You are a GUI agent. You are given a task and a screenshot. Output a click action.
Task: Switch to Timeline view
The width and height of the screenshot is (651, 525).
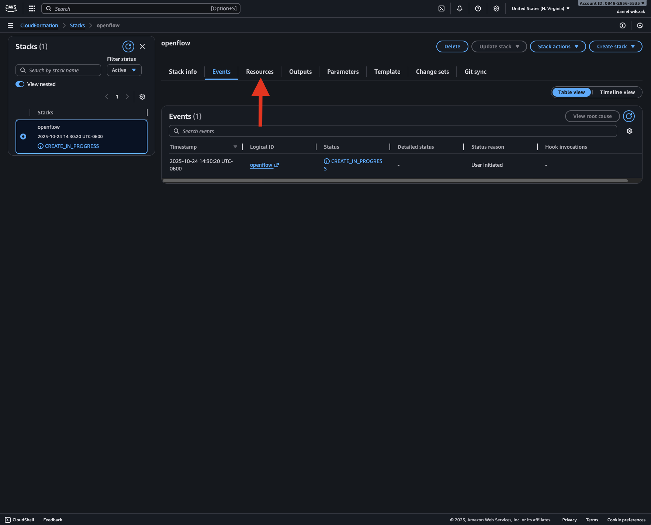click(x=617, y=92)
